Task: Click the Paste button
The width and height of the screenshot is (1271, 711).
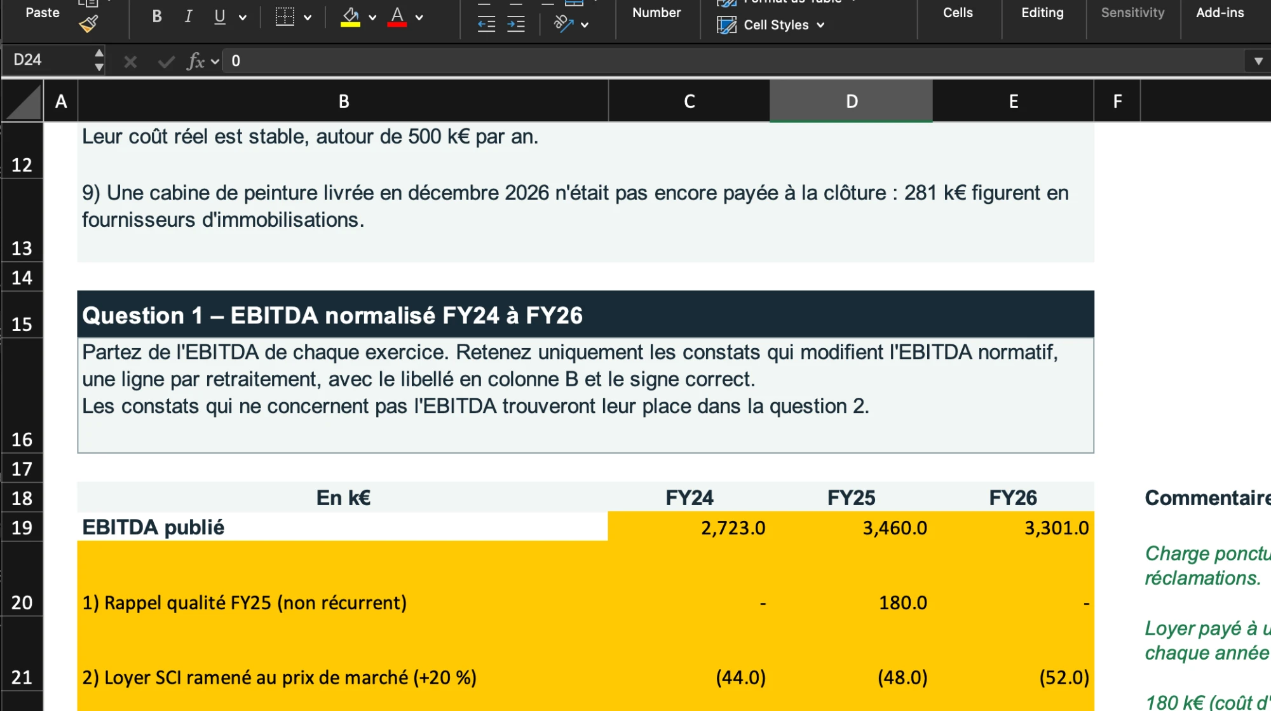Action: coord(43,13)
